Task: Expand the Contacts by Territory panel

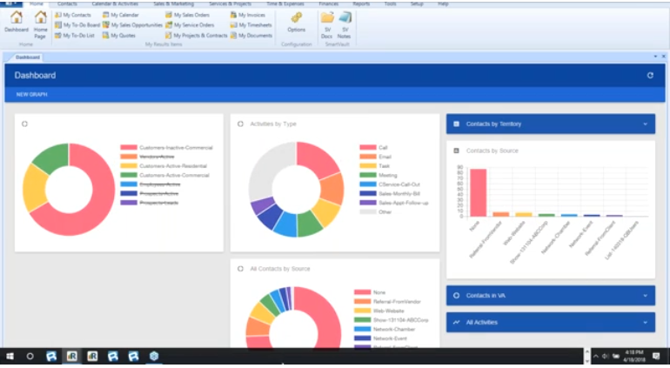Action: point(550,124)
